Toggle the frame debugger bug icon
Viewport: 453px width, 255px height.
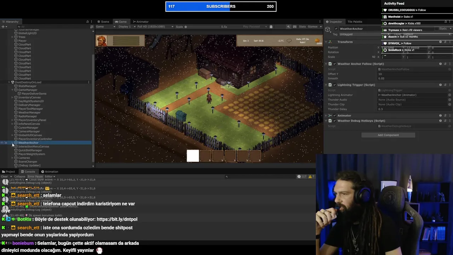coord(271,27)
